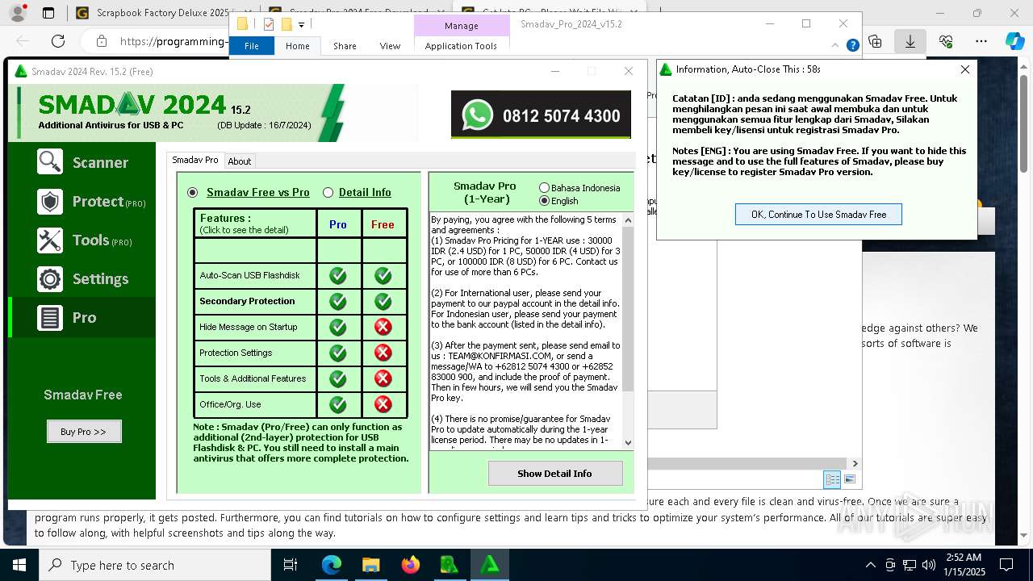Click Pro checkmark for Auto-Scan USB Flashdisk
The image size is (1033, 581).
[338, 276]
